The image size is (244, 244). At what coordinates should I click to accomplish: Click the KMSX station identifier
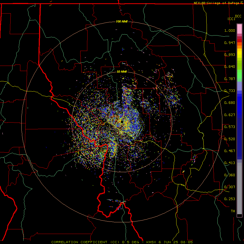pos(152,242)
